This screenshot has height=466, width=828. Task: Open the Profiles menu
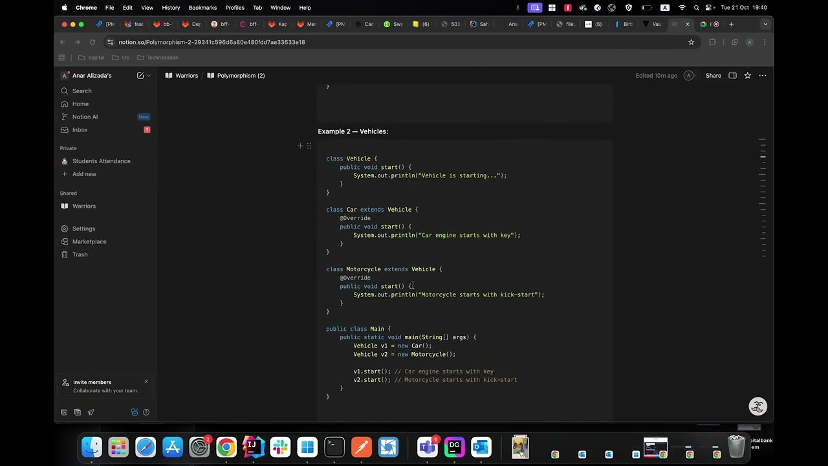(235, 8)
